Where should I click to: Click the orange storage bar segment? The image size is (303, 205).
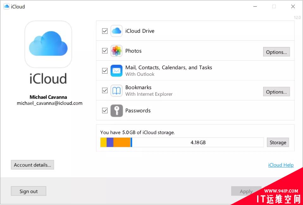click(x=122, y=142)
